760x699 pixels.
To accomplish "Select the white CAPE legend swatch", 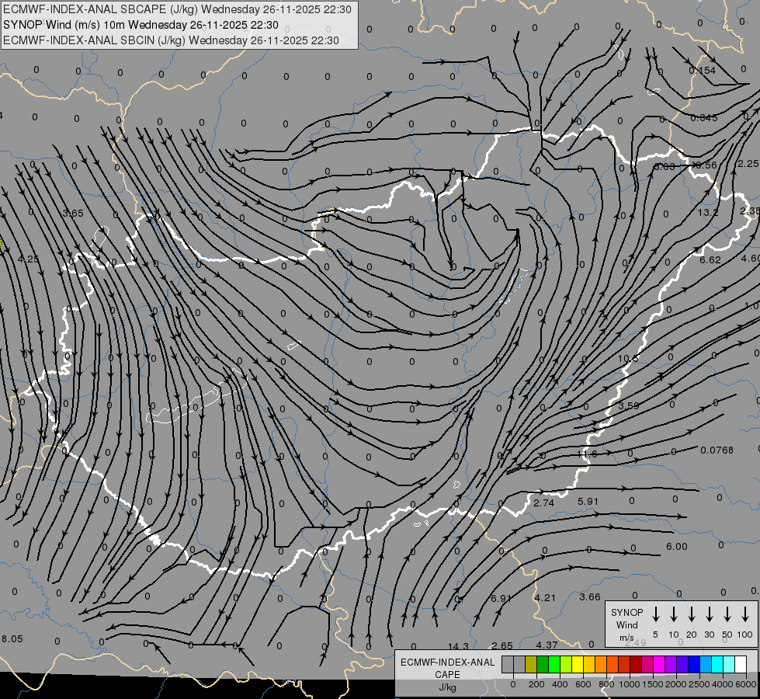I will click(x=741, y=664).
